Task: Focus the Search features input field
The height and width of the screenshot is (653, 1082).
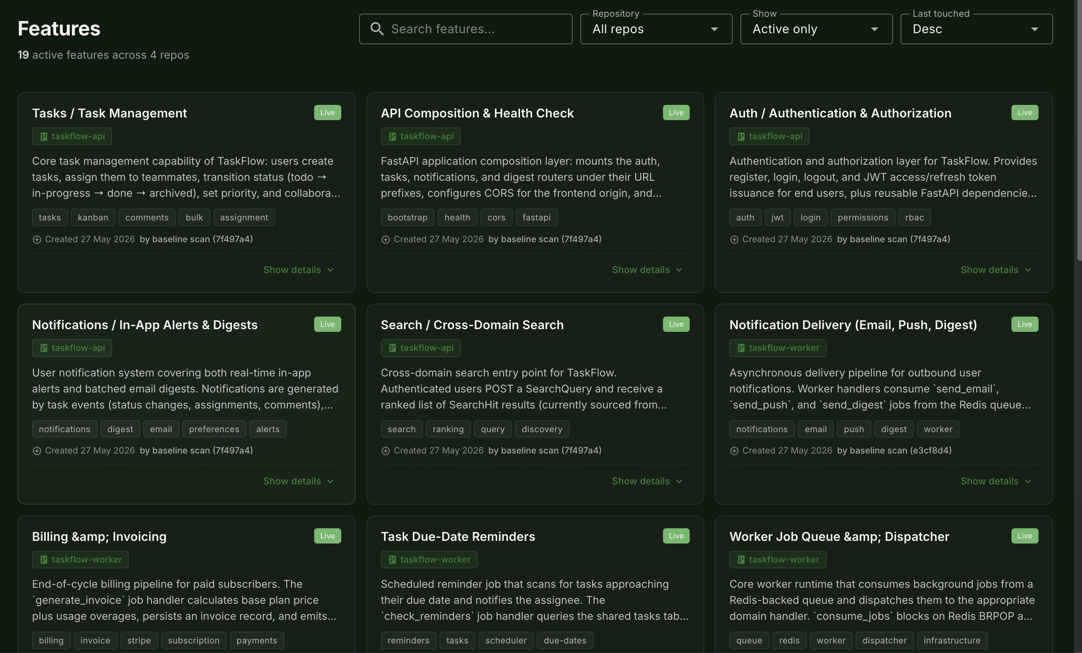Action: 466,29
